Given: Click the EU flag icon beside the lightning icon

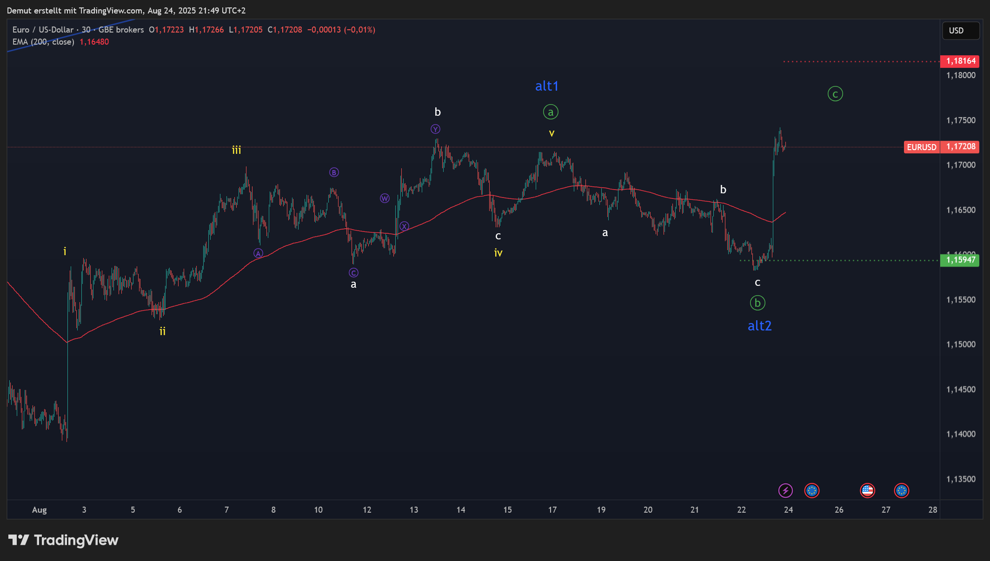Looking at the screenshot, I should [x=812, y=490].
